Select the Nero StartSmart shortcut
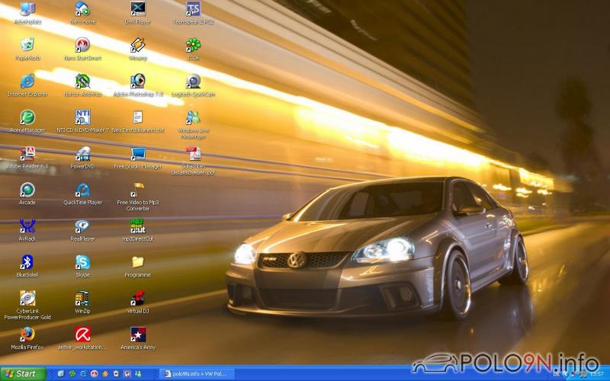Image resolution: width=610 pixels, height=381 pixels. point(82,46)
